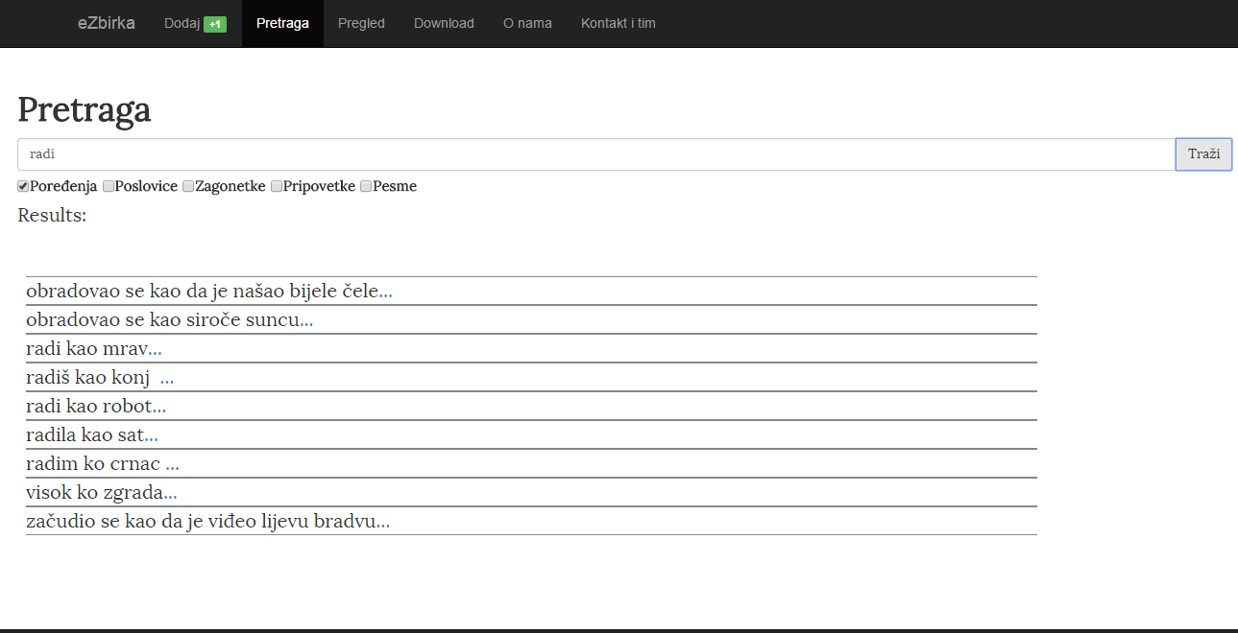Open Kontakt i tim page
Viewport: 1238px width, 633px height.
point(618,23)
